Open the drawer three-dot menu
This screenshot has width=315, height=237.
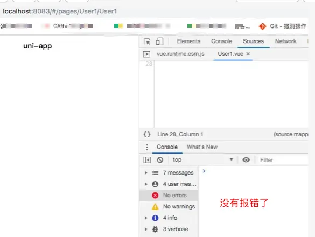click(147, 147)
